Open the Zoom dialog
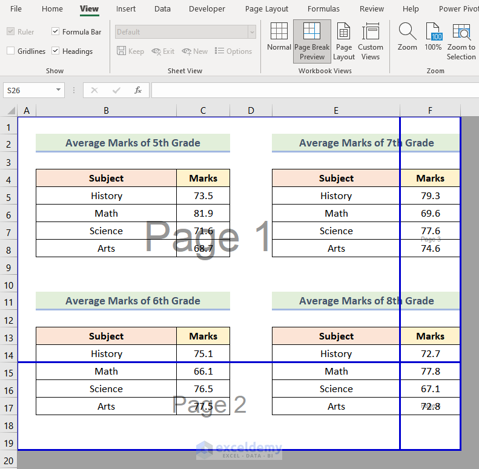479x469 pixels. pos(407,38)
